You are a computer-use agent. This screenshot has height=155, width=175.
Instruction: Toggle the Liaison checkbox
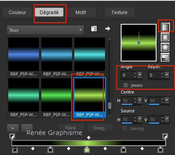124,128
